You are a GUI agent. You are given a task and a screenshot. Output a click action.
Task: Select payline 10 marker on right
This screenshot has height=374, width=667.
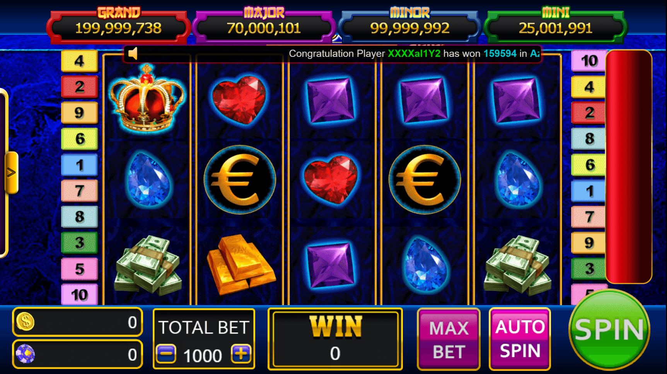pos(589,61)
